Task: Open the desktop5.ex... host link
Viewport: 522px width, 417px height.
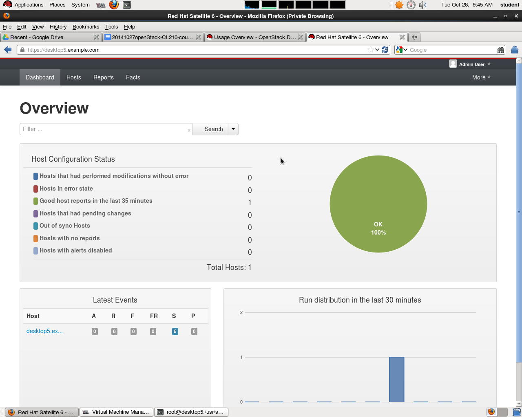Action: [44, 331]
